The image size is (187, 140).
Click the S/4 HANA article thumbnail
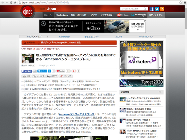[x=123, y=132]
